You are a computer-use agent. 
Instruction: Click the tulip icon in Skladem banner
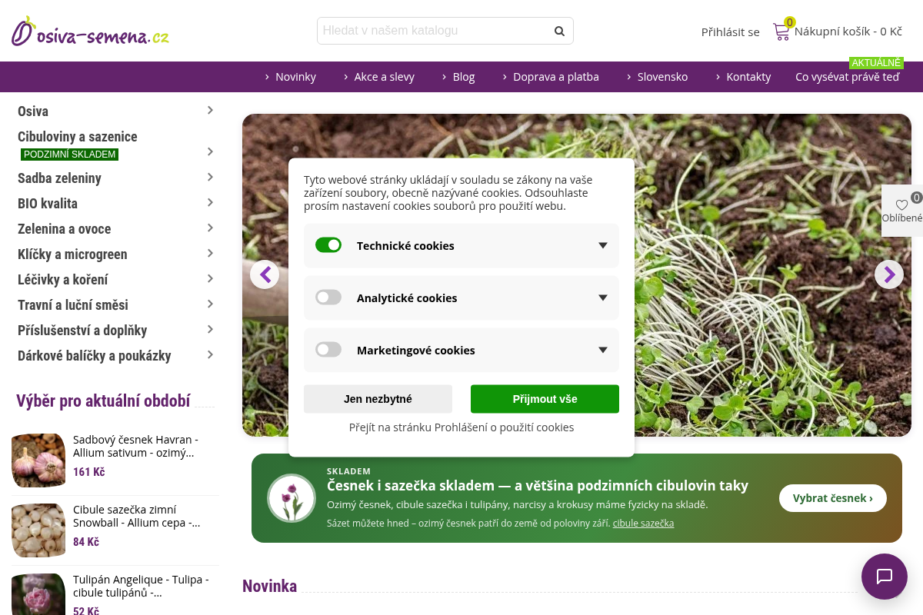tap(292, 498)
